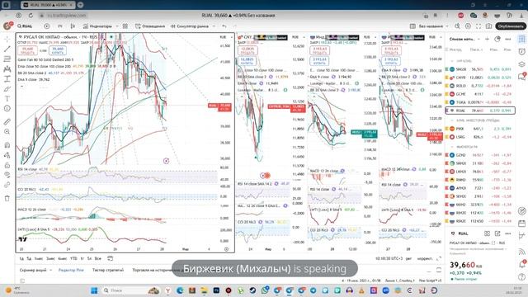Viewport: 528px width, 297px height.
Task: Select the 1Д date range
Action: [21, 258]
